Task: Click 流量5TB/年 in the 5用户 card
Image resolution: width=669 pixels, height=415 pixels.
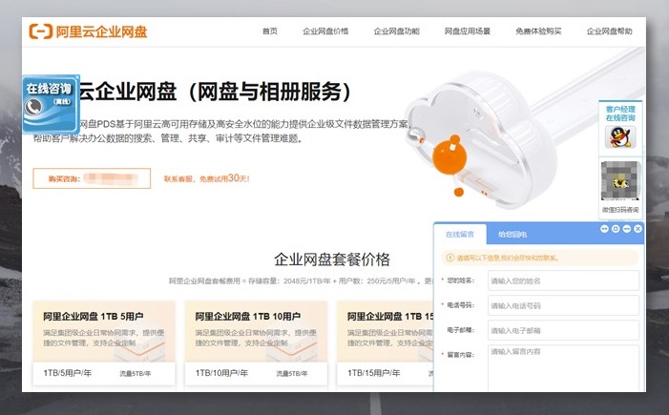Action: coord(135,374)
